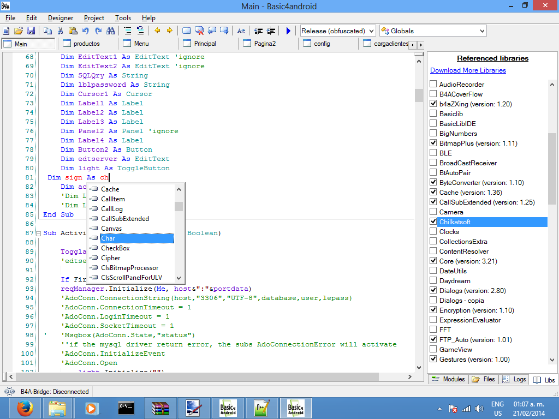Check the AudioRecorder library checkbox
Screen dimensions: 559x419
pos(433,85)
